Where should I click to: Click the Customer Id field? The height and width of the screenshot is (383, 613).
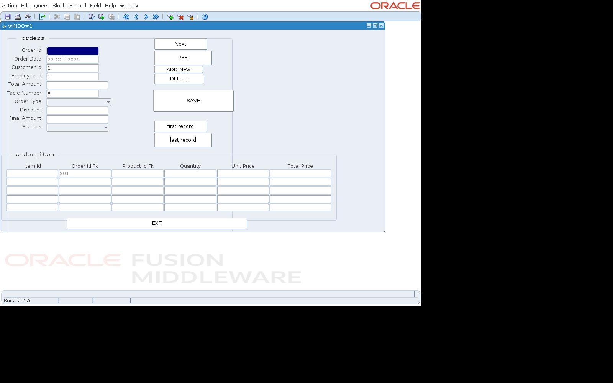click(x=73, y=68)
